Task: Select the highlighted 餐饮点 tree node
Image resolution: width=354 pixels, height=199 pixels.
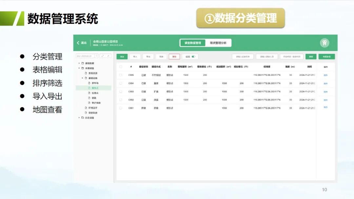Action: [x=93, y=88]
